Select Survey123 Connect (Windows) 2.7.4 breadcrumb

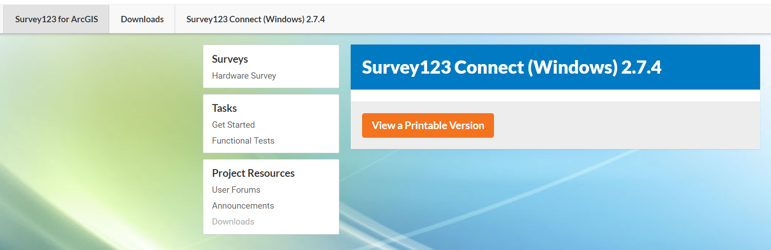click(256, 19)
